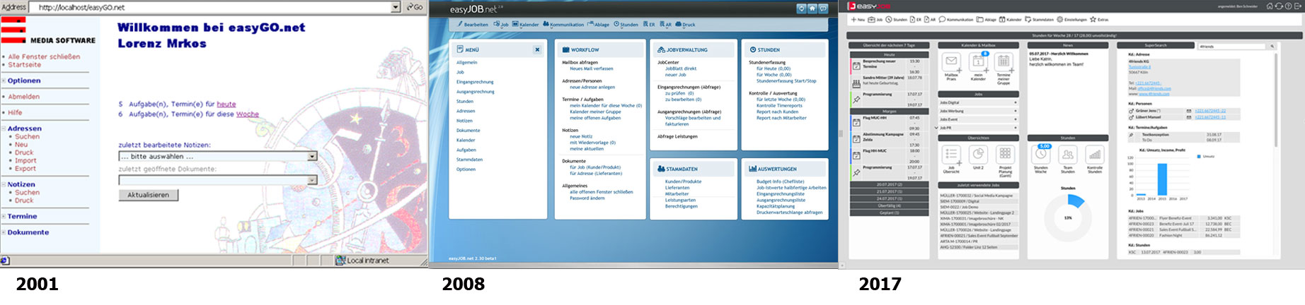Open Ablage in easyJOB 2008 toolbar
This screenshot has width=1305, height=305.
[x=598, y=25]
